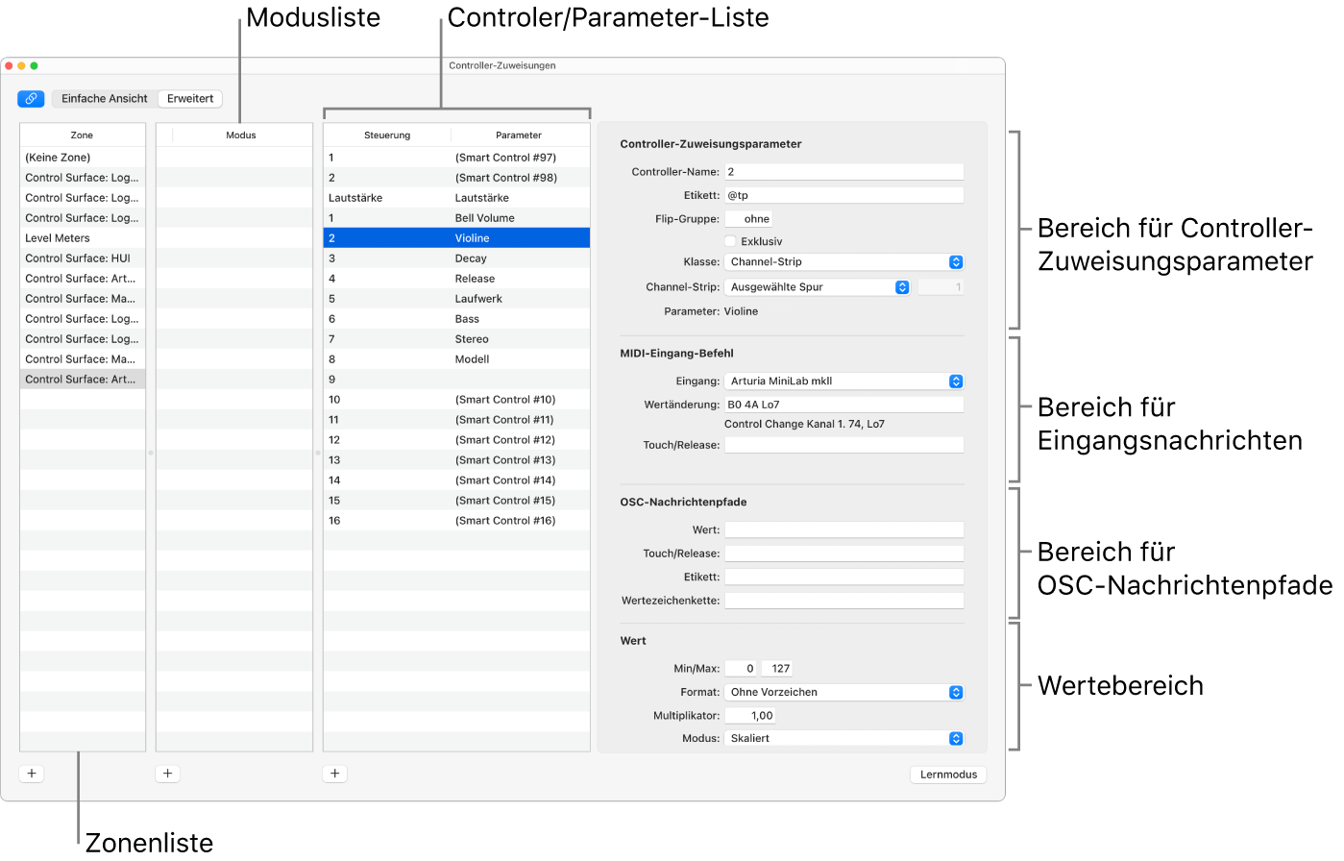Switch to Erweitert view tab

pyautogui.click(x=190, y=99)
